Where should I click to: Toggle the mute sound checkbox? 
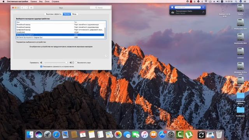pyautogui.click(x=76, y=63)
